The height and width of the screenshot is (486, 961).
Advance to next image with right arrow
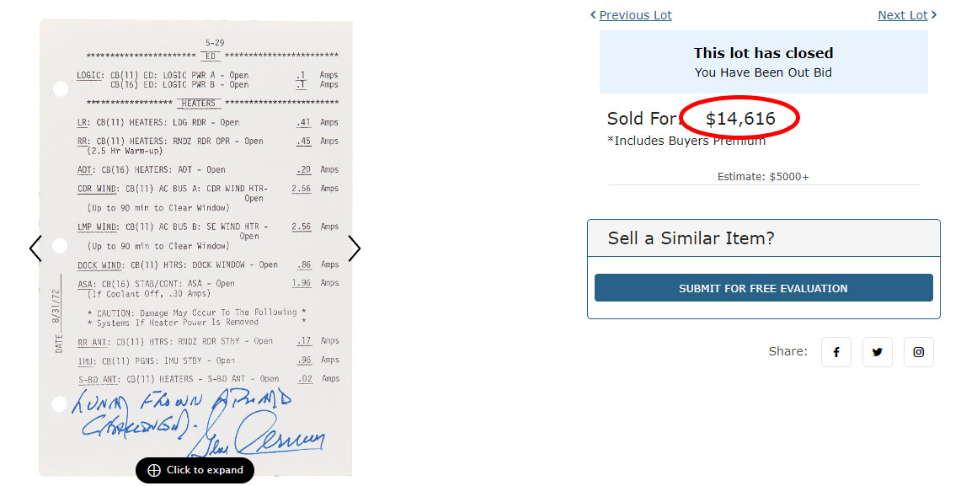pos(355,248)
